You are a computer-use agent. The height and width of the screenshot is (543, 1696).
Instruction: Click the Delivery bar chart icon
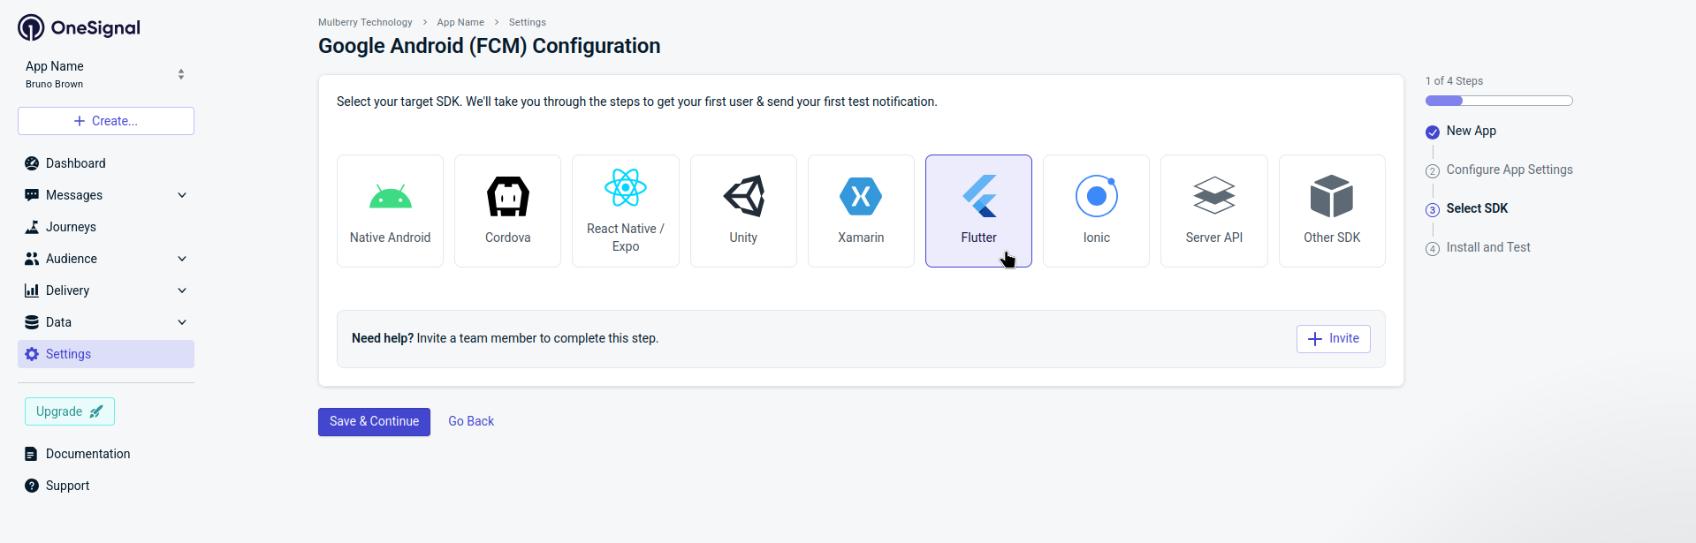(32, 290)
